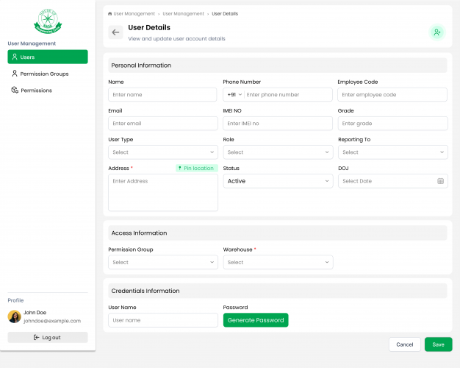Viewport: 460px width, 368px height.
Task: Focus the IMEI NO input field
Action: tap(278, 124)
